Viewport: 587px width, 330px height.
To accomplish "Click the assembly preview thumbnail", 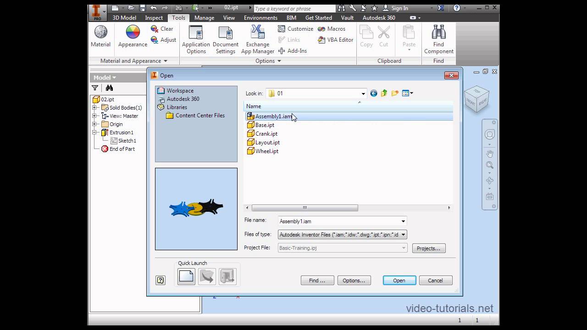I will coord(196,209).
